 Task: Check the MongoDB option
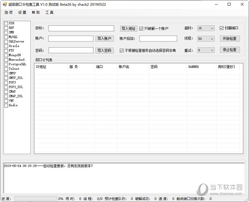tap(6, 55)
